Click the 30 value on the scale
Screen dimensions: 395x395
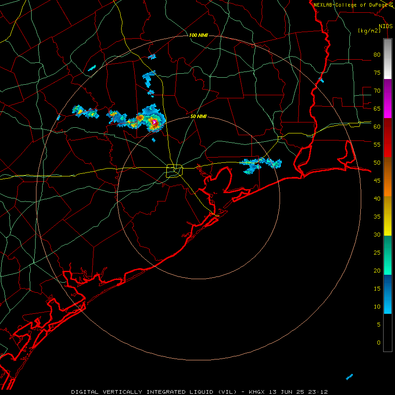[377, 234]
